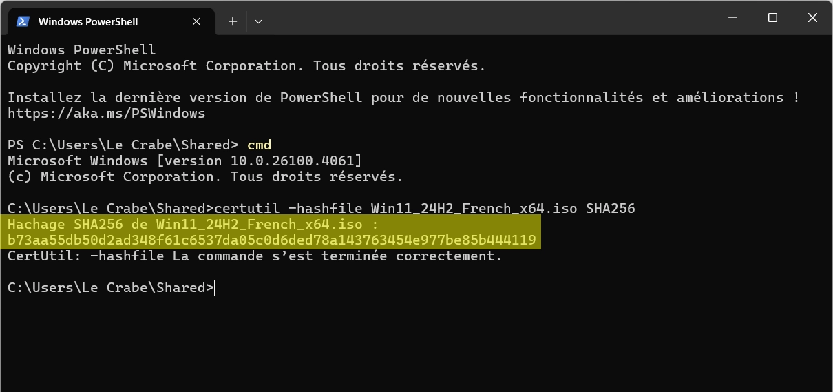Click the "CertUtil: -hashfile La commande" result line

255,256
